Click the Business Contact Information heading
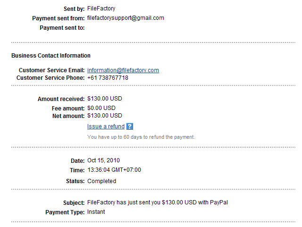This screenshot has width=302, height=227. [x=51, y=56]
